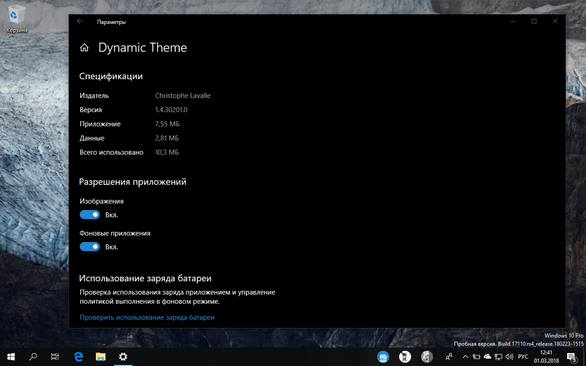Open the Home icon in Dynamic Theme settings
The width and height of the screenshot is (586, 366).
[84, 47]
